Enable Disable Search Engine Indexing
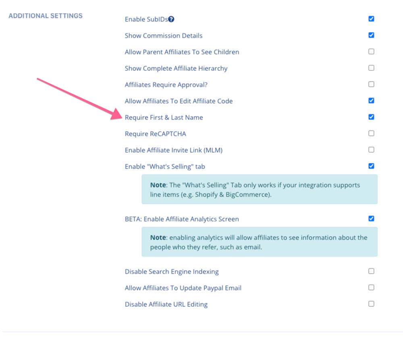This screenshot has width=403, height=338. (x=371, y=271)
